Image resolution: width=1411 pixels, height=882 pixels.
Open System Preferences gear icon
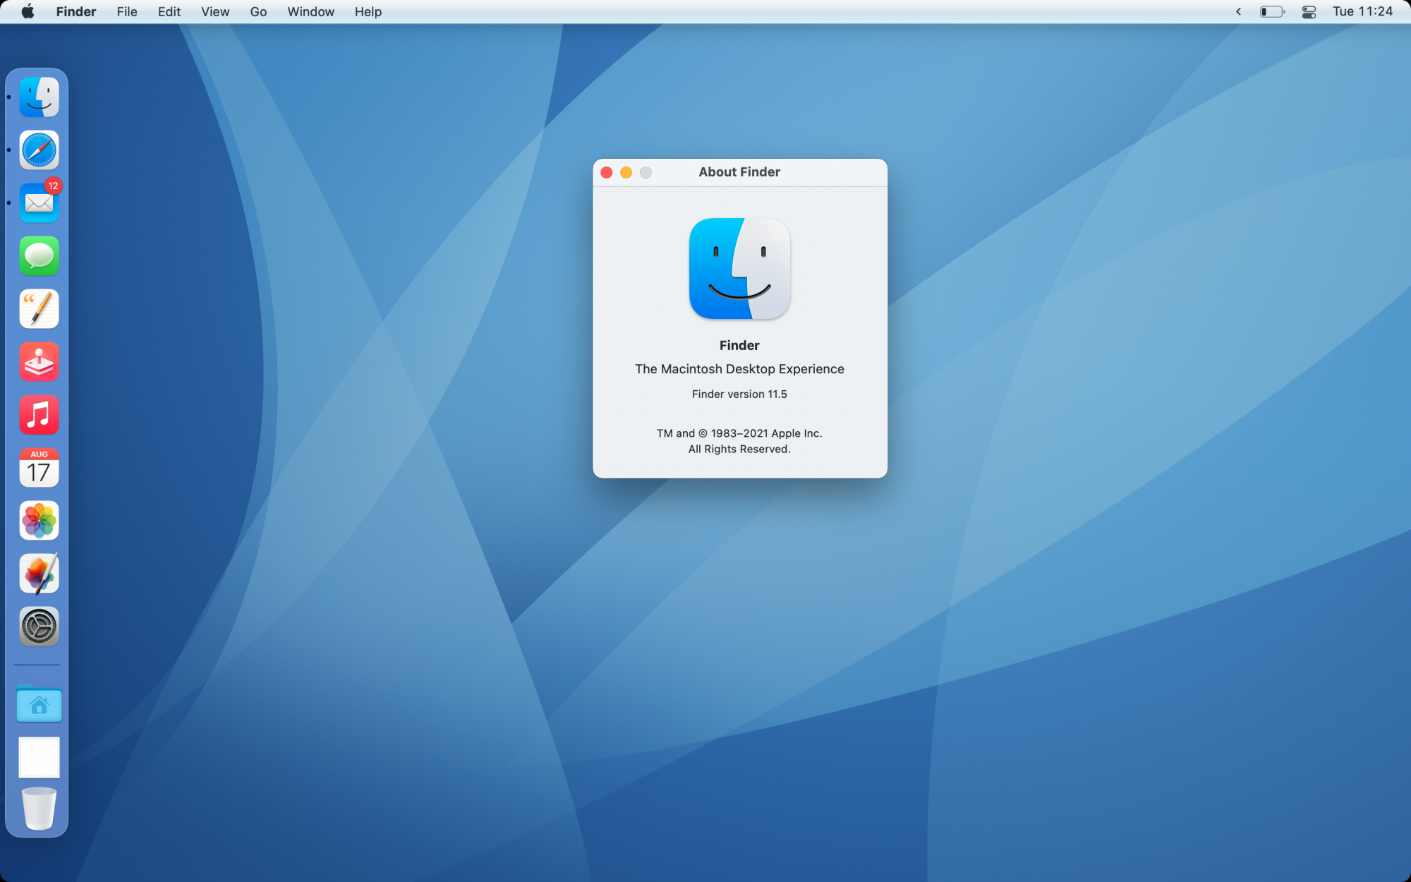pyautogui.click(x=39, y=627)
